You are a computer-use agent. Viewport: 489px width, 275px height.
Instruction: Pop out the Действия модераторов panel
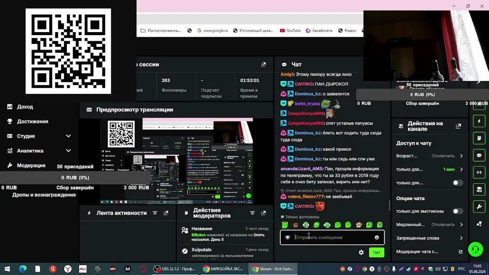(263, 213)
